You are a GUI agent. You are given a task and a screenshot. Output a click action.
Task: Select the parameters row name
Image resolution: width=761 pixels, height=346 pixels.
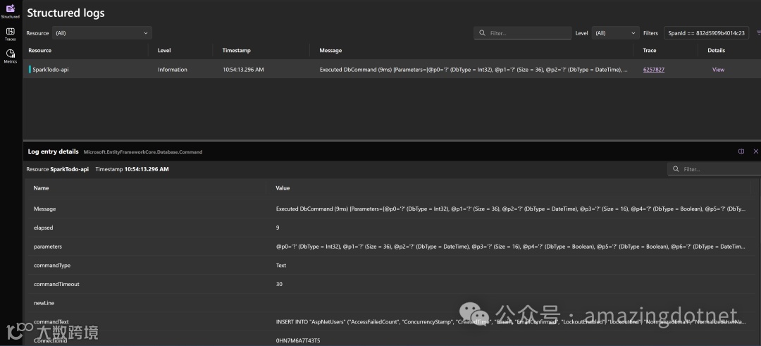48,247
